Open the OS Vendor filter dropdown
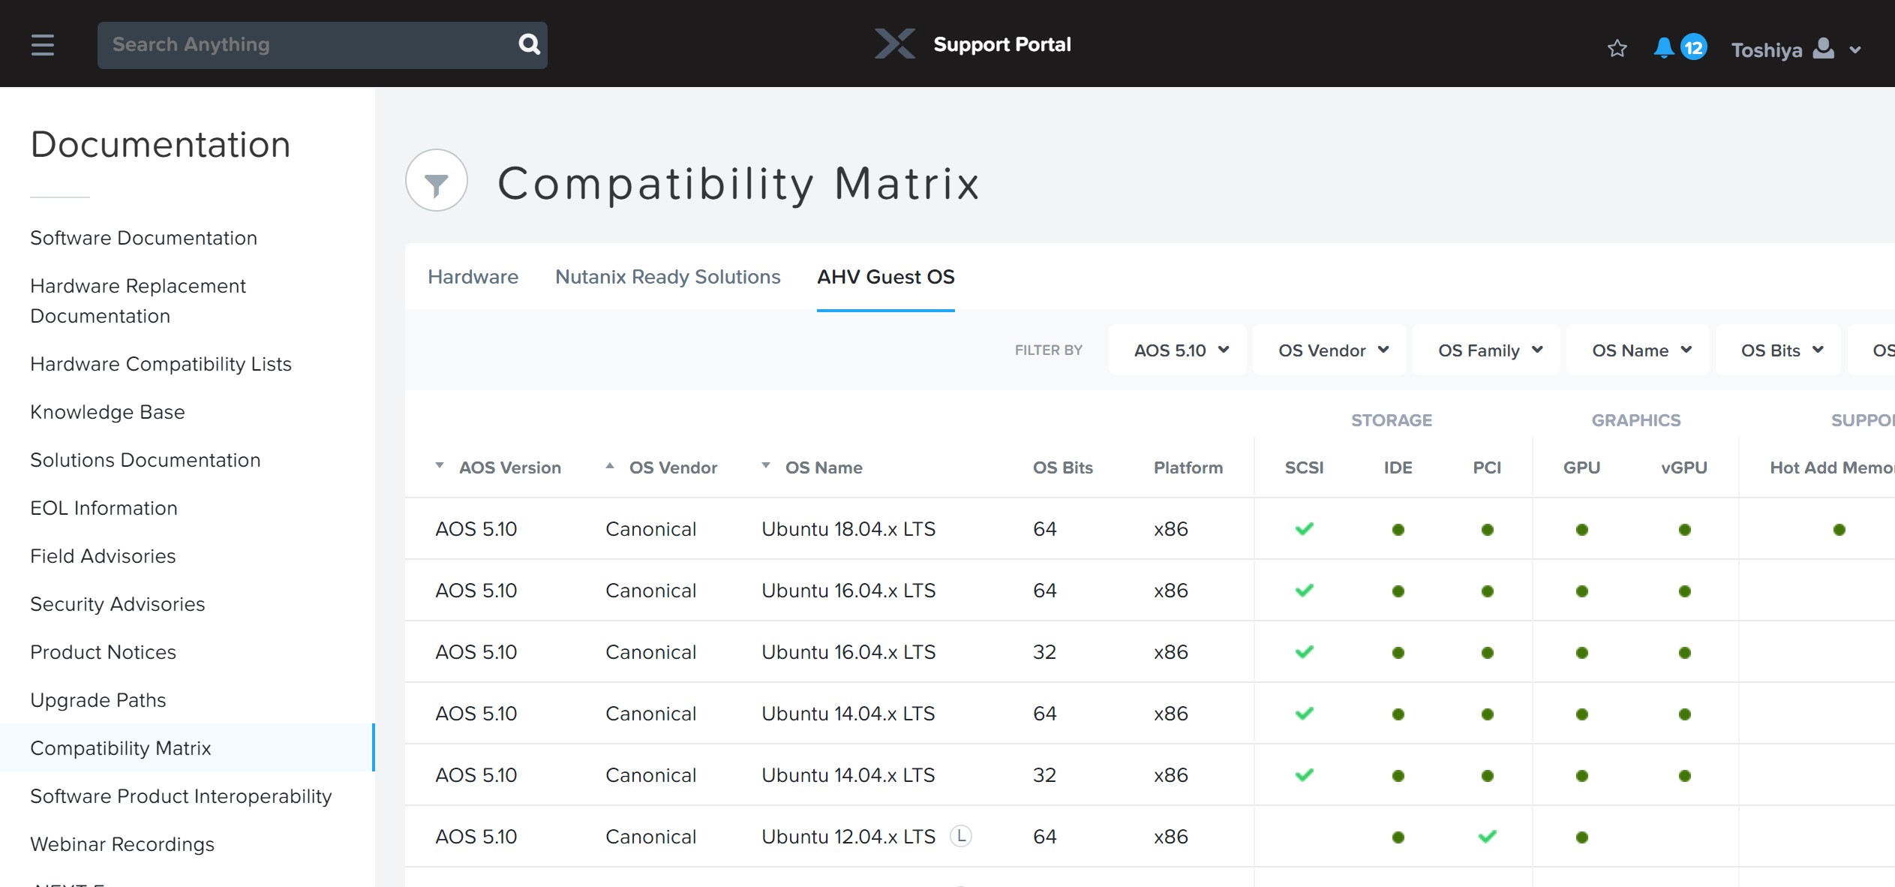 (1329, 350)
